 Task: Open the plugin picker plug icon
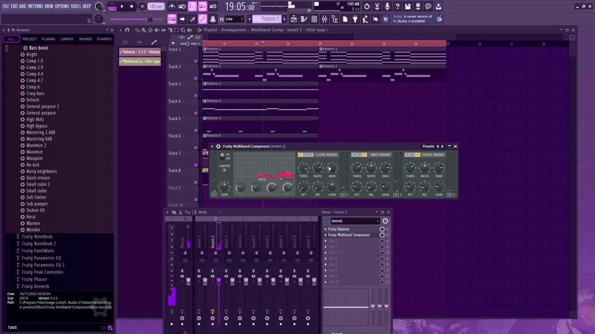click(x=355, y=19)
